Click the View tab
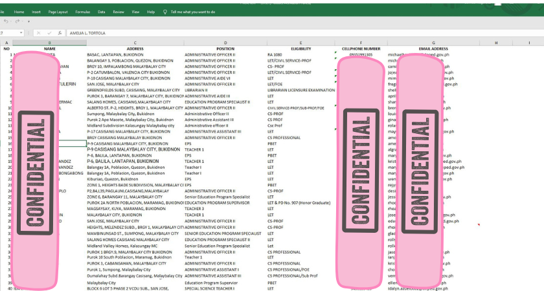 (x=135, y=12)
